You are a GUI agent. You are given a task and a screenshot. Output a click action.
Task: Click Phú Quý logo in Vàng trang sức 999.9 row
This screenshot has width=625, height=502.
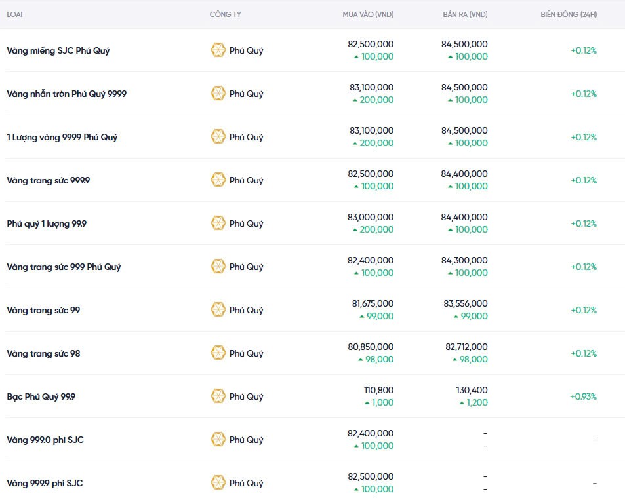(218, 180)
